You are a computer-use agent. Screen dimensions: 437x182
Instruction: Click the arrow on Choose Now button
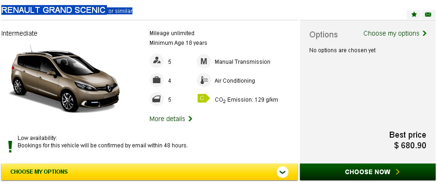click(398, 172)
